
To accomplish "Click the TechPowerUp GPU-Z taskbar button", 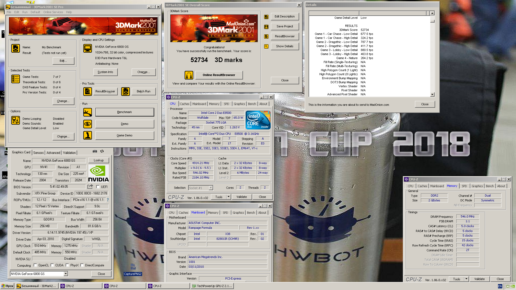I will pos(212,286).
